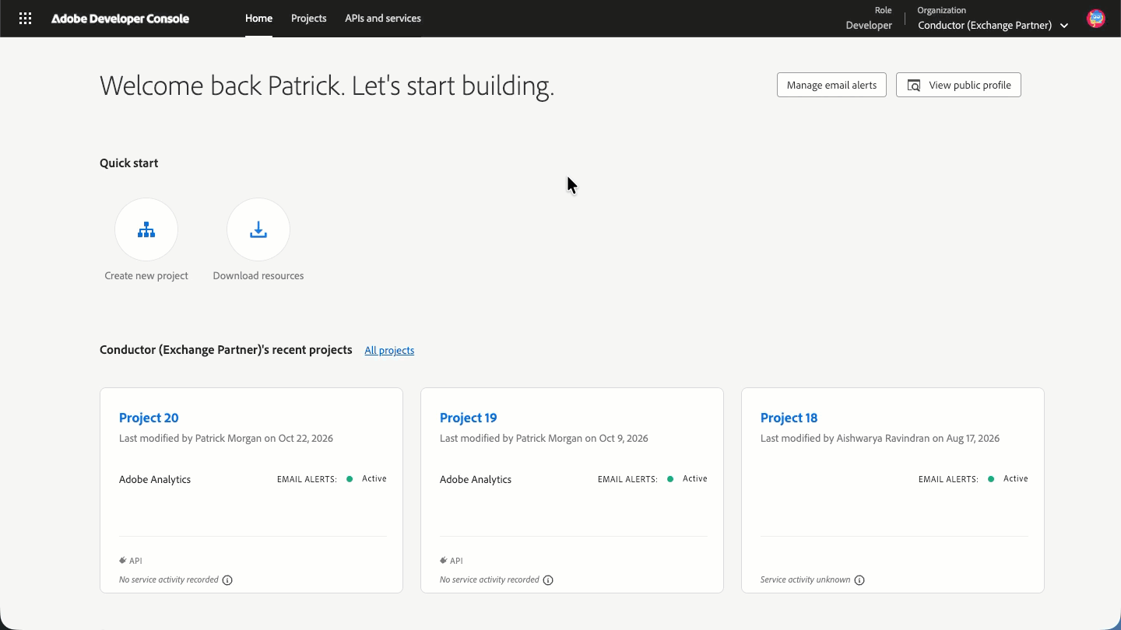Click the Manage email alerts button

pyautogui.click(x=831, y=85)
